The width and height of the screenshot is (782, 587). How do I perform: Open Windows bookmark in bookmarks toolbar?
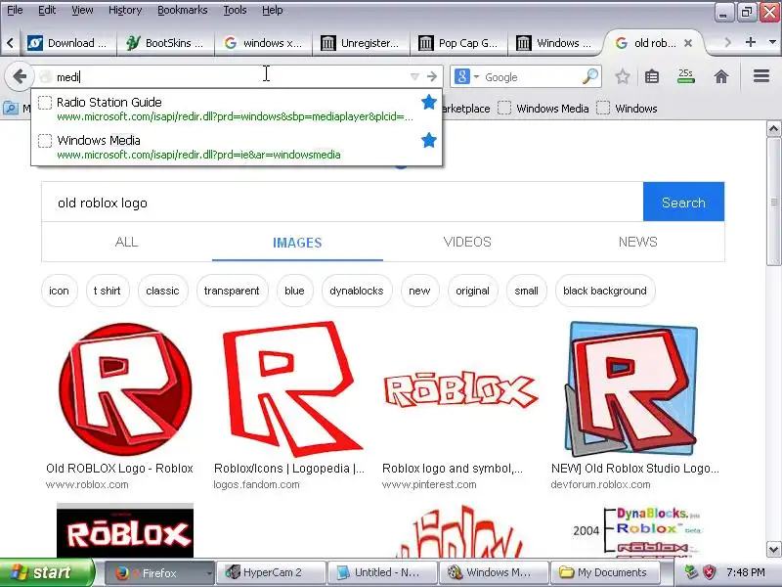pos(627,109)
